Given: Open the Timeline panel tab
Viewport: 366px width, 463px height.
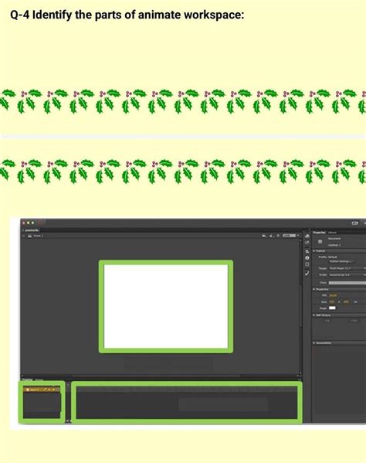Looking at the screenshot, I should pos(27,380).
